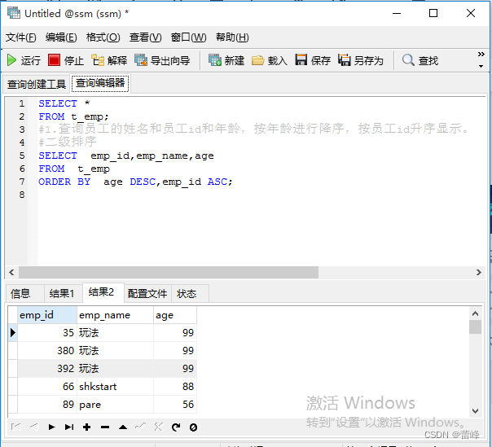
Task: Open the 结果1 tab
Action: tap(62, 294)
